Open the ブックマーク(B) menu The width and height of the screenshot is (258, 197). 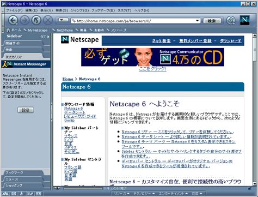click(x=103, y=10)
